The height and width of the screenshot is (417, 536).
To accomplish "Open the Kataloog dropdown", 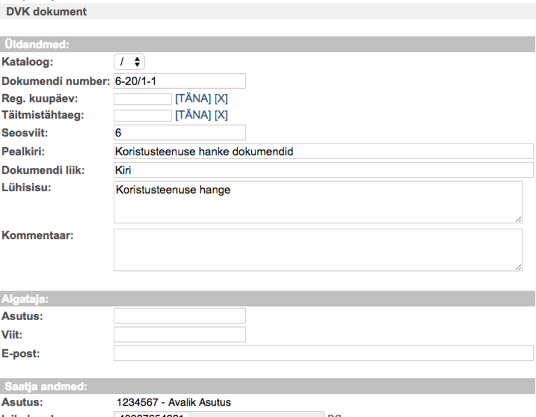I will click(x=129, y=62).
